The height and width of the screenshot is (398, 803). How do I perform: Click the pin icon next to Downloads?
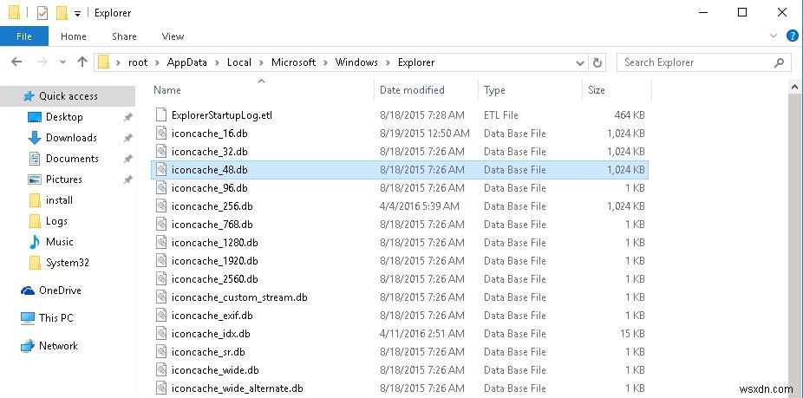point(127,138)
